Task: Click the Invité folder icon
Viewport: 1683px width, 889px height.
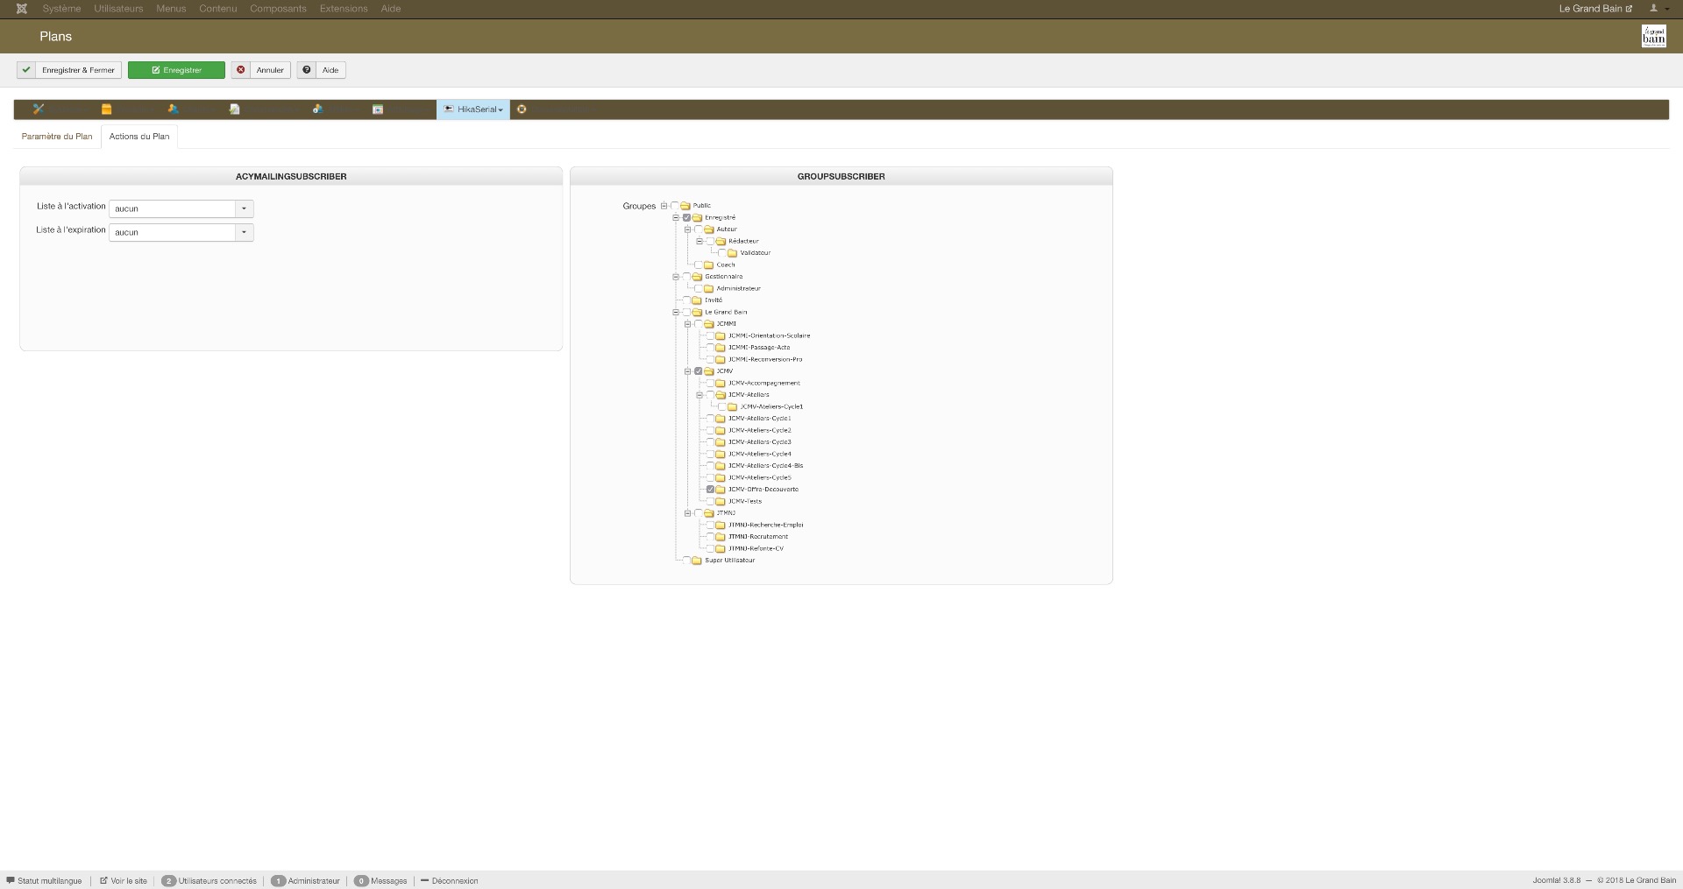Action: [697, 300]
